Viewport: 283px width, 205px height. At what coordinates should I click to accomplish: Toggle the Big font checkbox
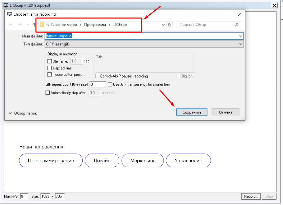pos(179,76)
